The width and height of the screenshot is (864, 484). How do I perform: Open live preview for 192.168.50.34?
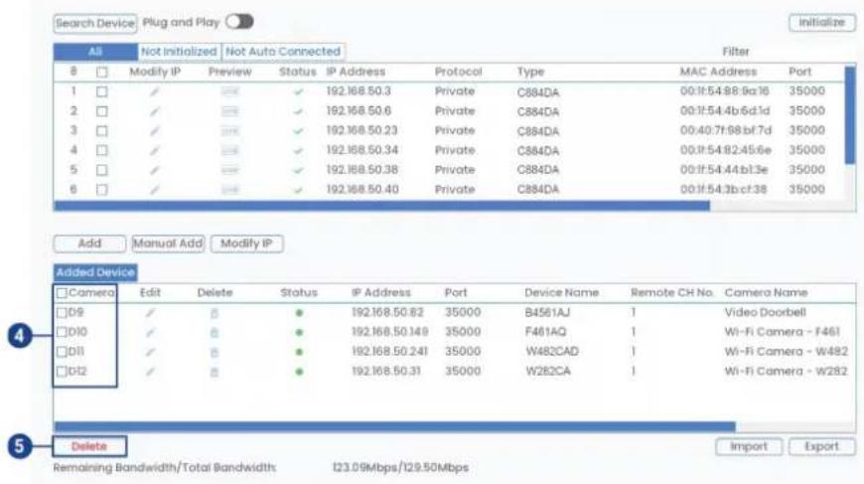click(x=229, y=150)
